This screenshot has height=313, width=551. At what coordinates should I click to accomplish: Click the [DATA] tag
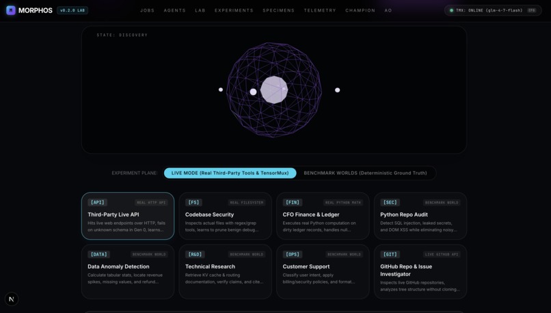click(98, 254)
